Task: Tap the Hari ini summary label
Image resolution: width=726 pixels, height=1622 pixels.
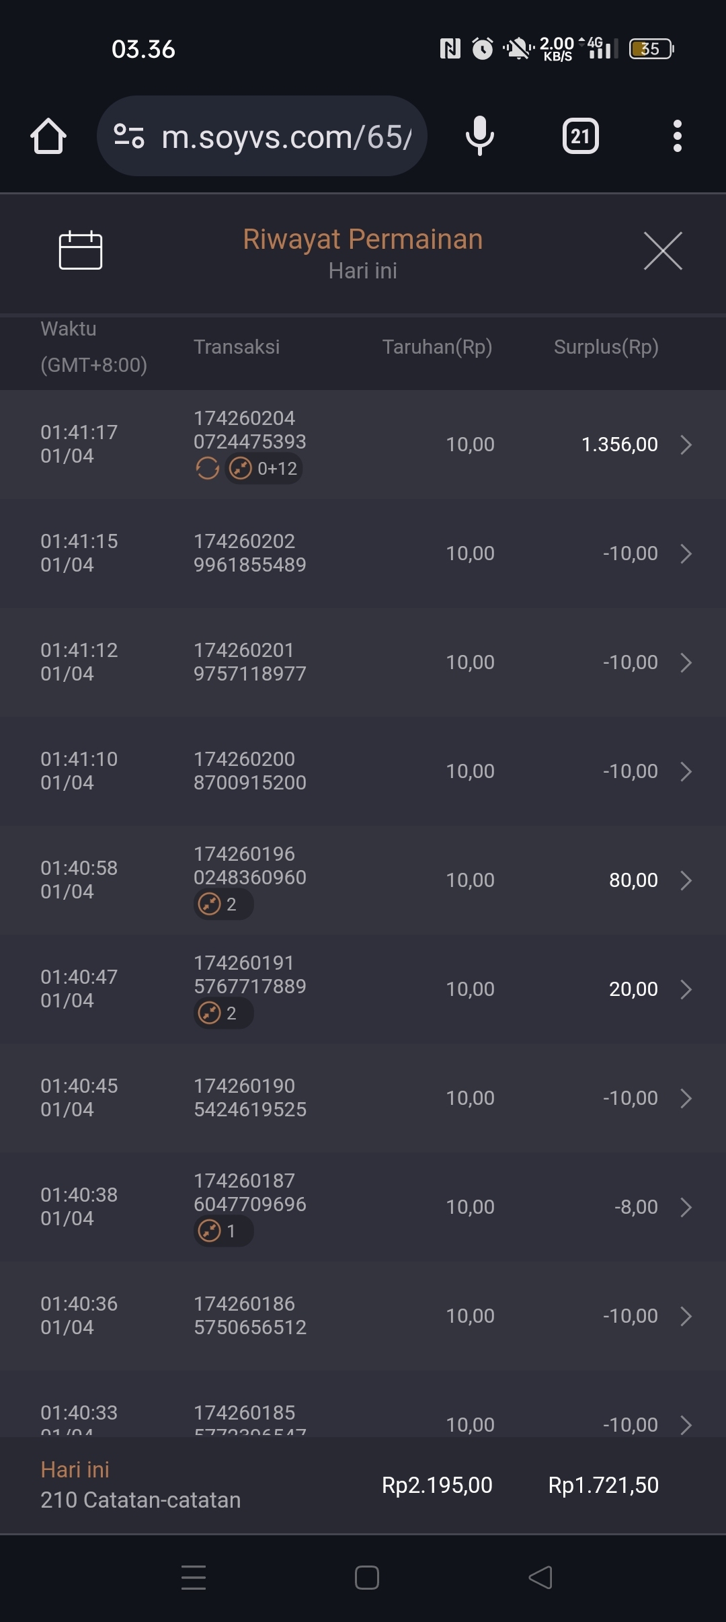Action: click(75, 1470)
